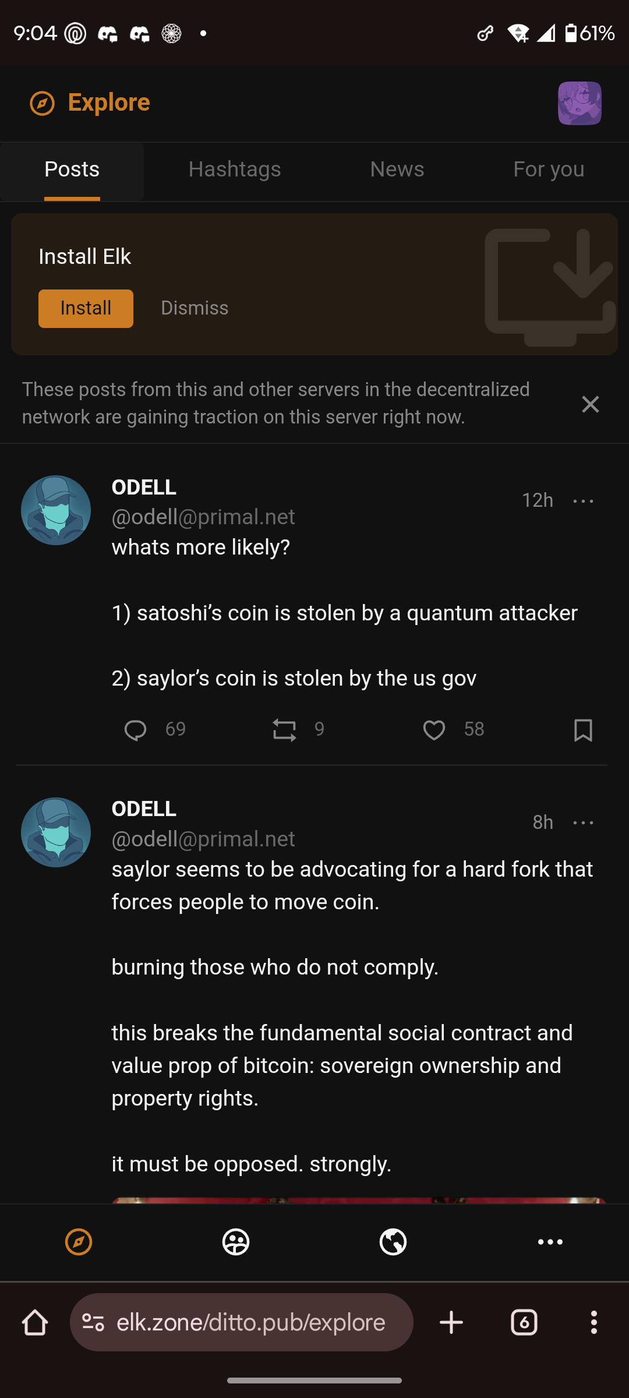Image resolution: width=629 pixels, height=1398 pixels.
Task: Open the federated globe timeline icon
Action: pyautogui.click(x=393, y=1242)
